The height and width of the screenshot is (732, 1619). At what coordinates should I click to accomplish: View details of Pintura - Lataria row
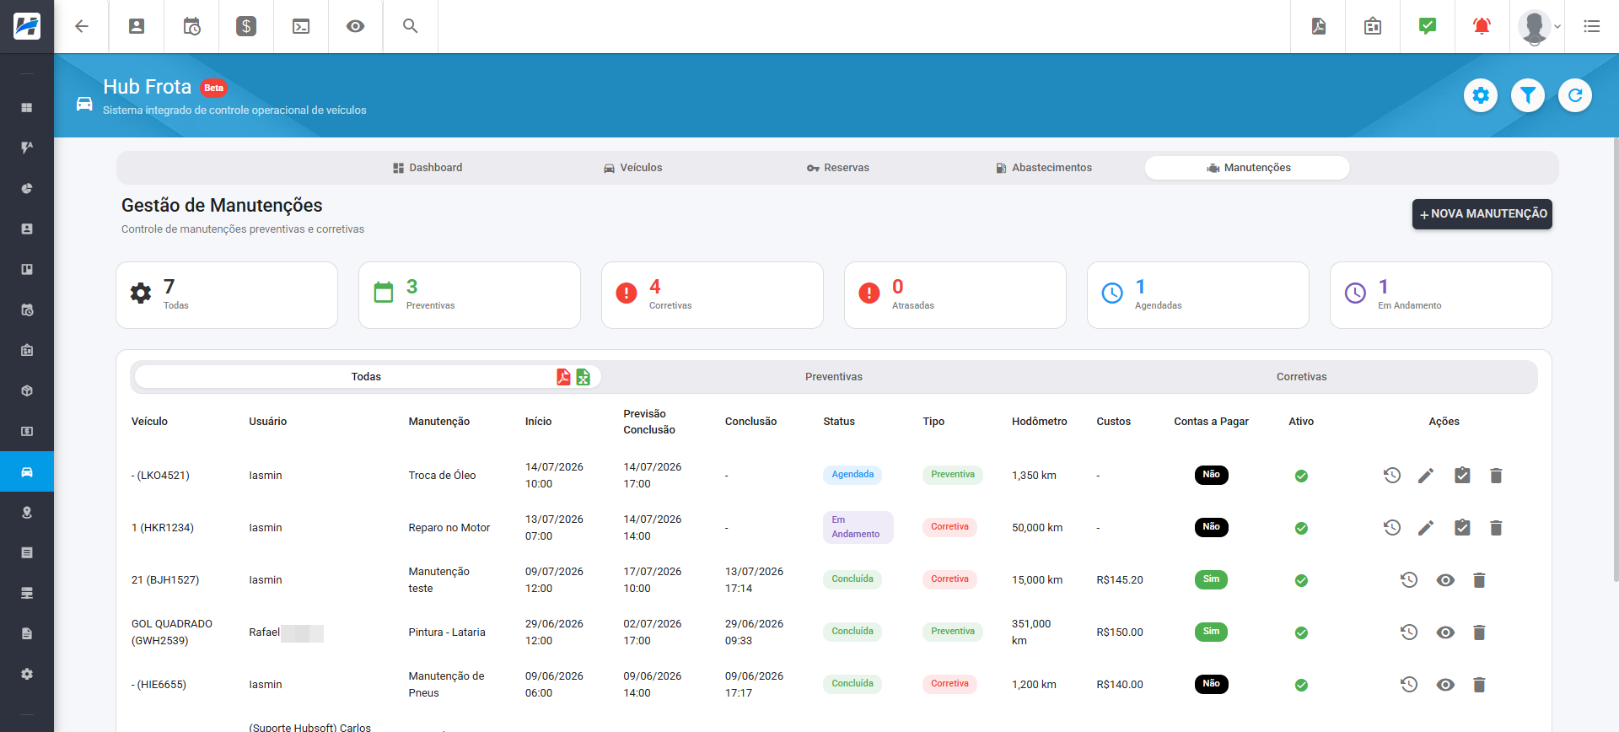tap(1445, 632)
